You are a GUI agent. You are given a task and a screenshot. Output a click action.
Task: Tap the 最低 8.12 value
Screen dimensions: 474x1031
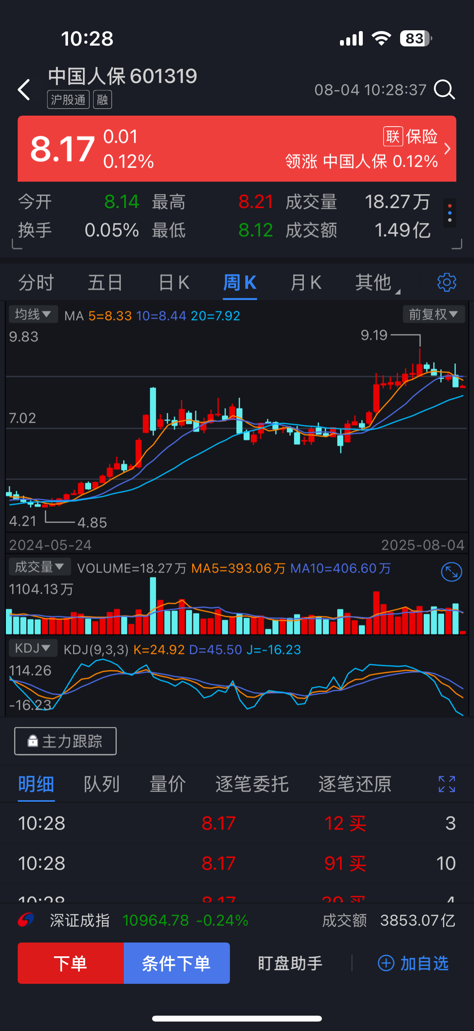point(255,230)
